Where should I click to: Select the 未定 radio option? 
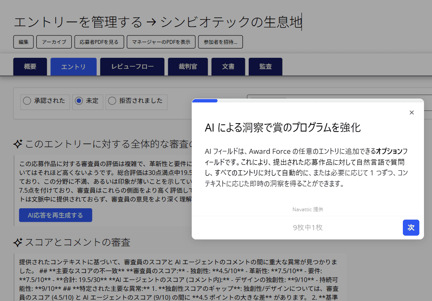79,101
